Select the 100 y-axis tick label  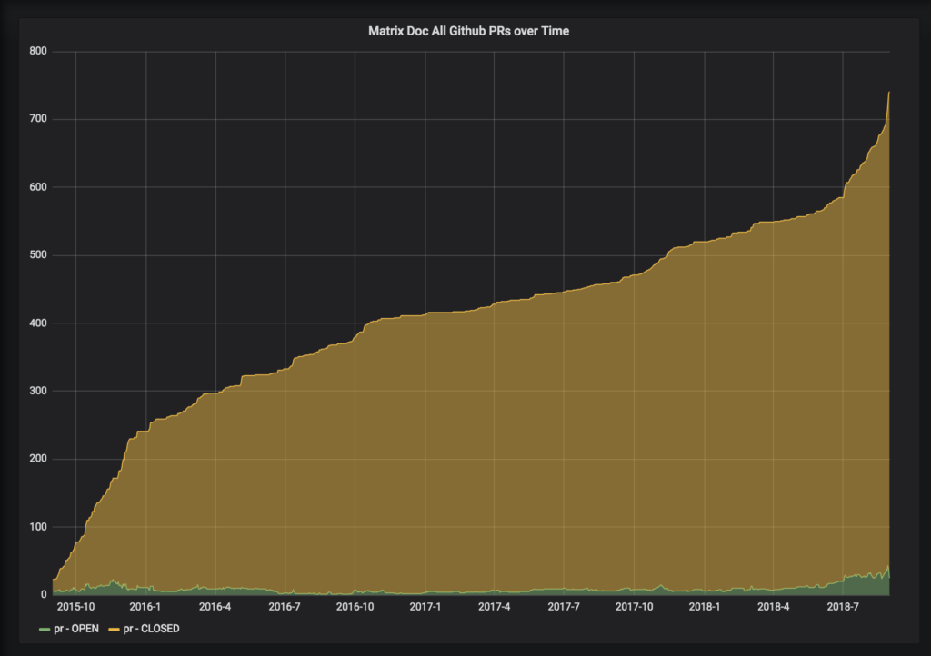[x=36, y=527]
